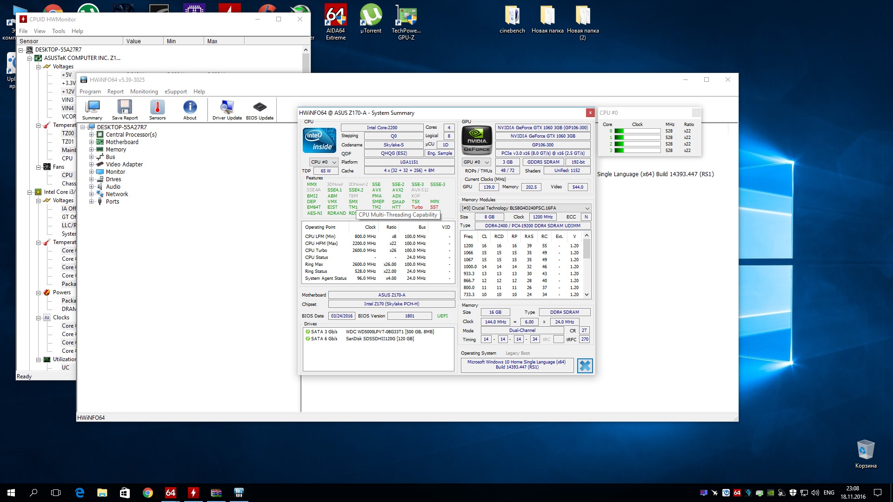Open the GPU #0 selector dropdown

click(476, 162)
